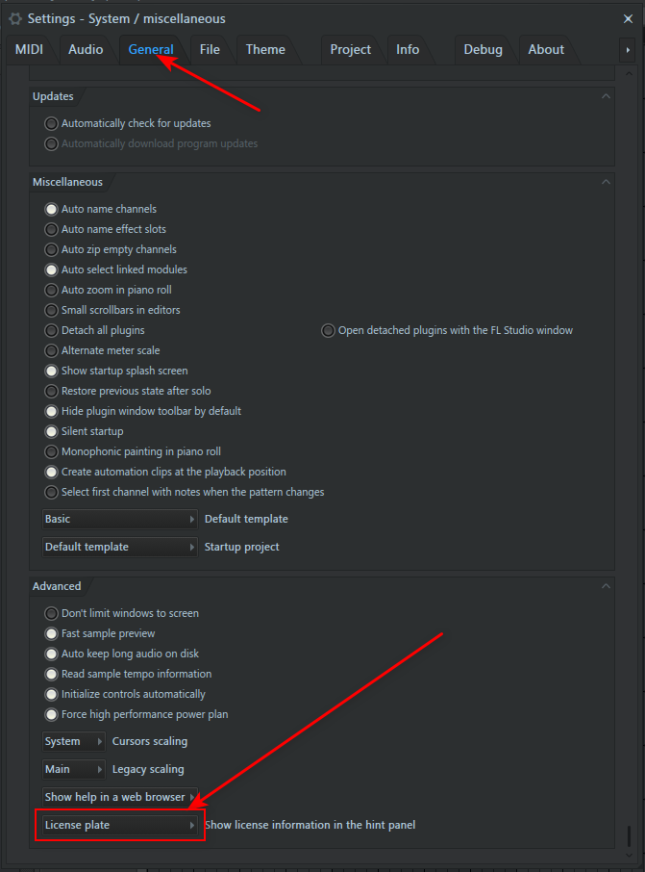Open the Theme tab
The height and width of the screenshot is (872, 645).
click(x=265, y=50)
